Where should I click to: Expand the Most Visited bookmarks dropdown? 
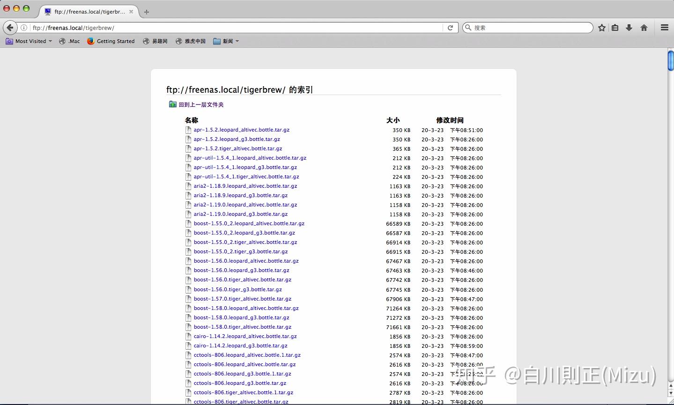pyautogui.click(x=51, y=41)
